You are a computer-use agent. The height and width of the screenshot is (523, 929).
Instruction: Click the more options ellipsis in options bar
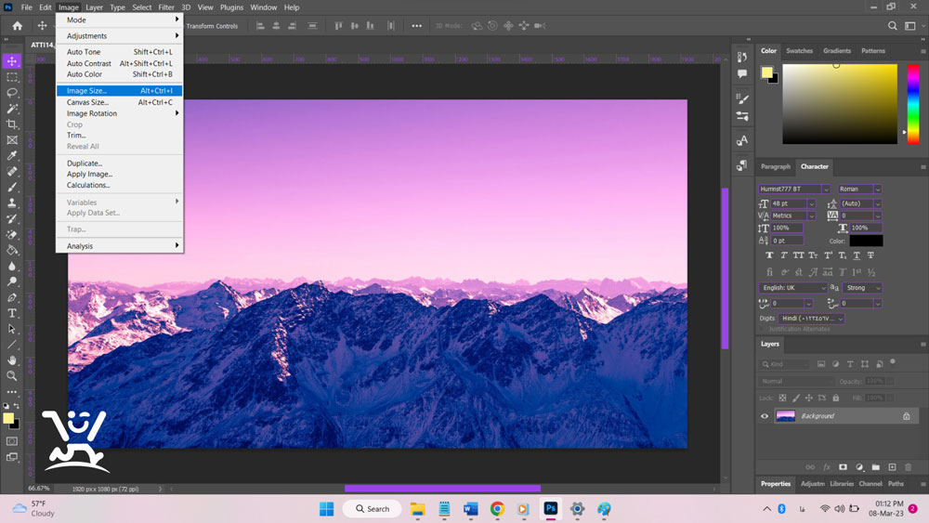pyautogui.click(x=416, y=26)
